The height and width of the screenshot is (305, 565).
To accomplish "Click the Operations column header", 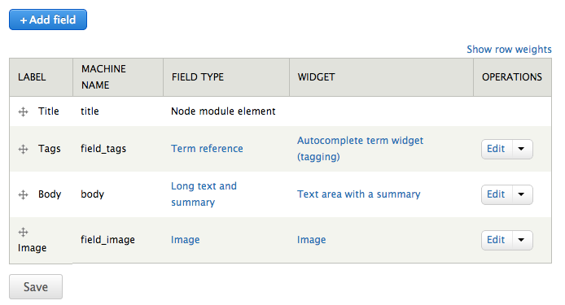I will [x=511, y=77].
